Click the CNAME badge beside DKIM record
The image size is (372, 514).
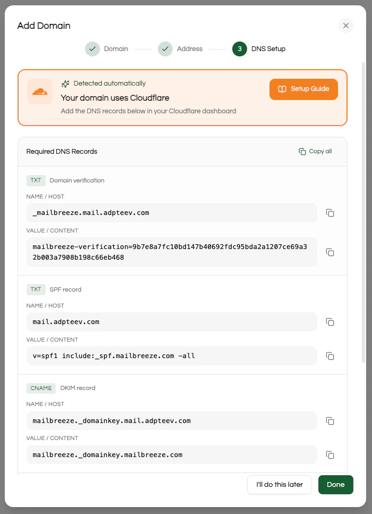point(41,388)
